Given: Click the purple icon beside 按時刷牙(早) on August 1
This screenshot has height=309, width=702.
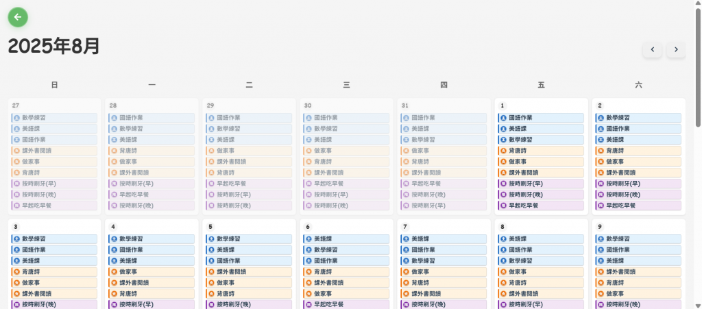Looking at the screenshot, I should point(503,184).
